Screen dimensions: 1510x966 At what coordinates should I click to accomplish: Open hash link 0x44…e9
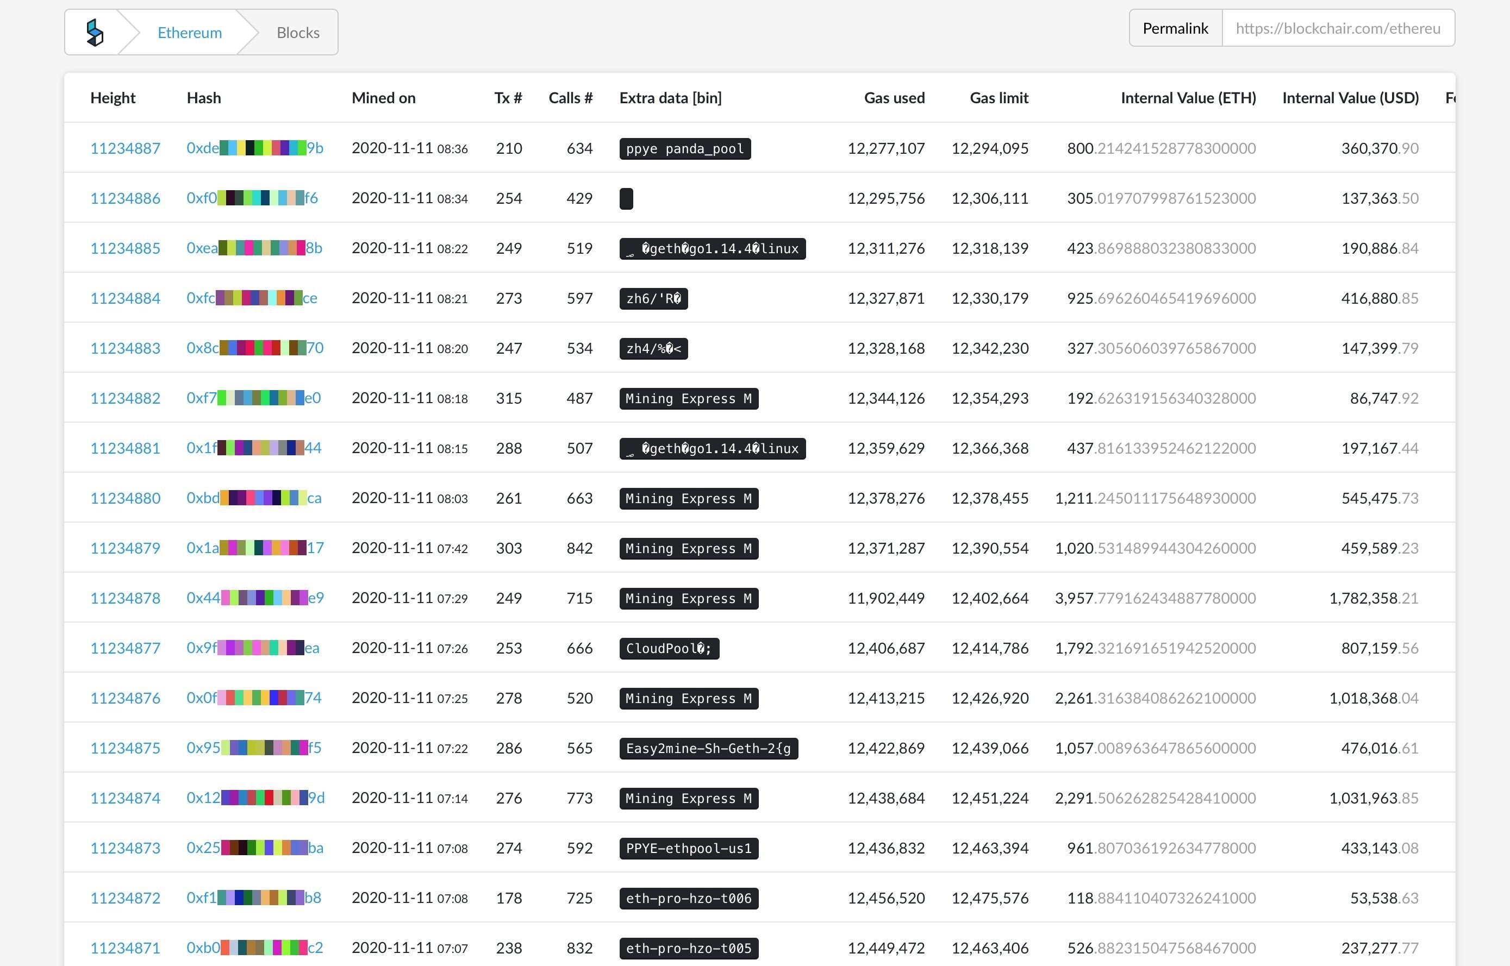[255, 598]
